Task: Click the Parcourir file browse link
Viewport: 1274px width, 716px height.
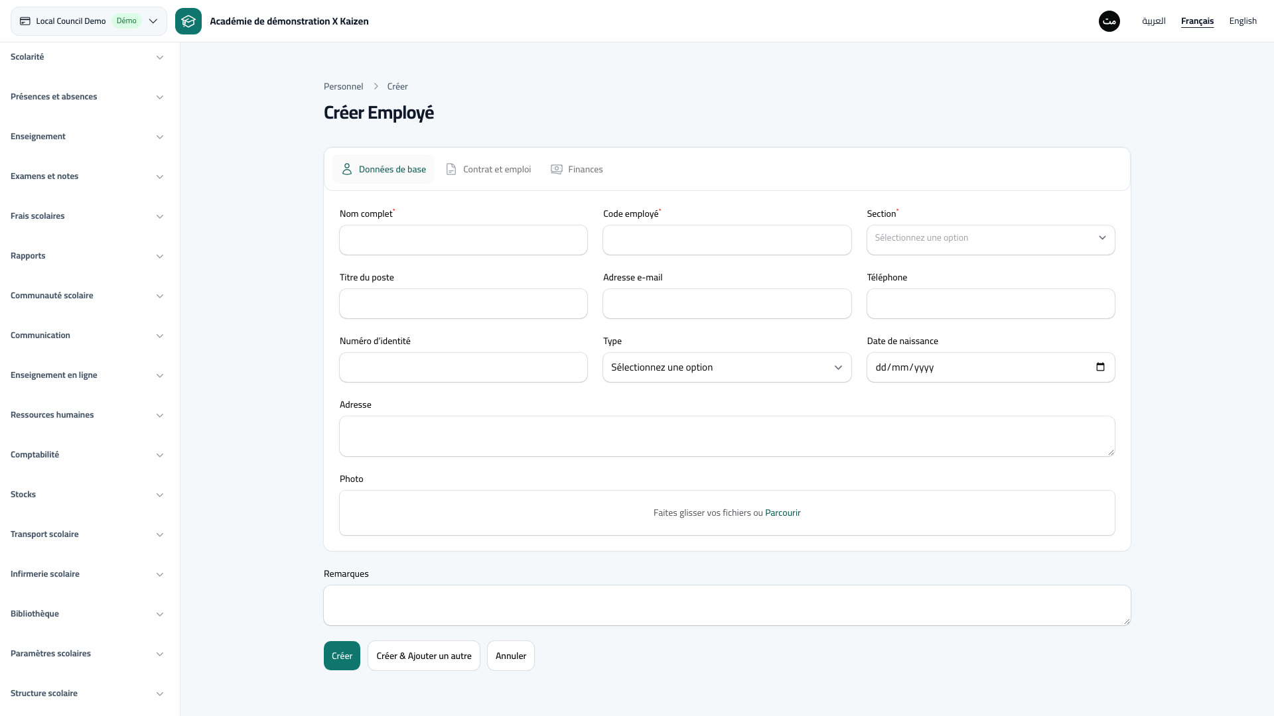Action: coord(782,512)
